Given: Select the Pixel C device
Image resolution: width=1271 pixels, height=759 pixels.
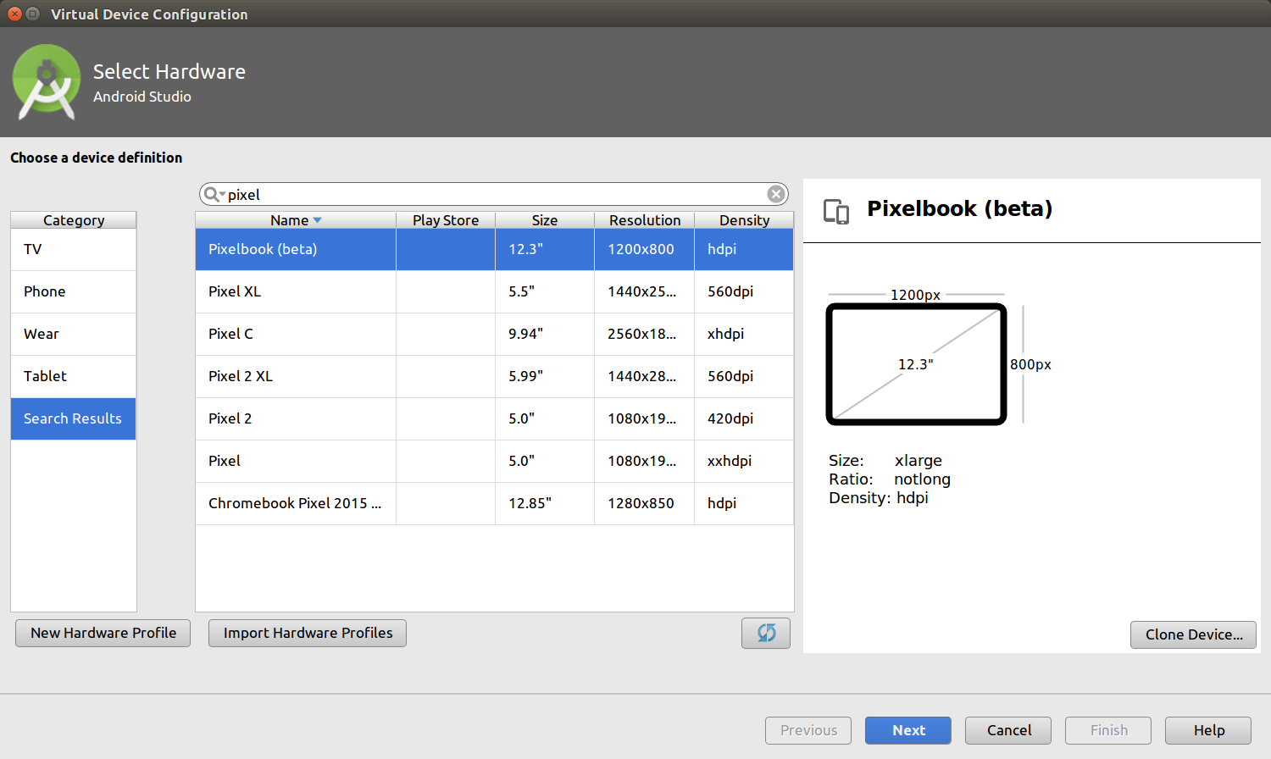Looking at the screenshot, I should click(495, 334).
